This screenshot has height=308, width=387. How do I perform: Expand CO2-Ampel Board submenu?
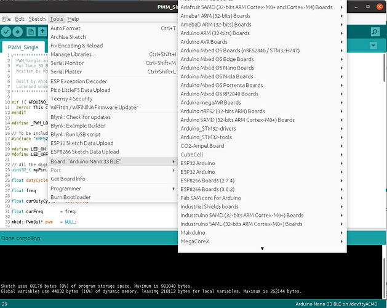(262, 146)
